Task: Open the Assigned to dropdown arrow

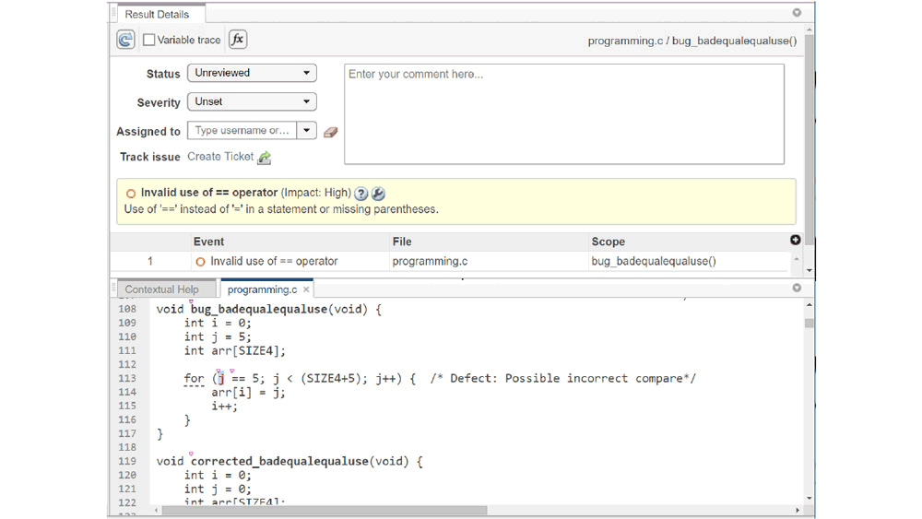Action: tap(307, 131)
